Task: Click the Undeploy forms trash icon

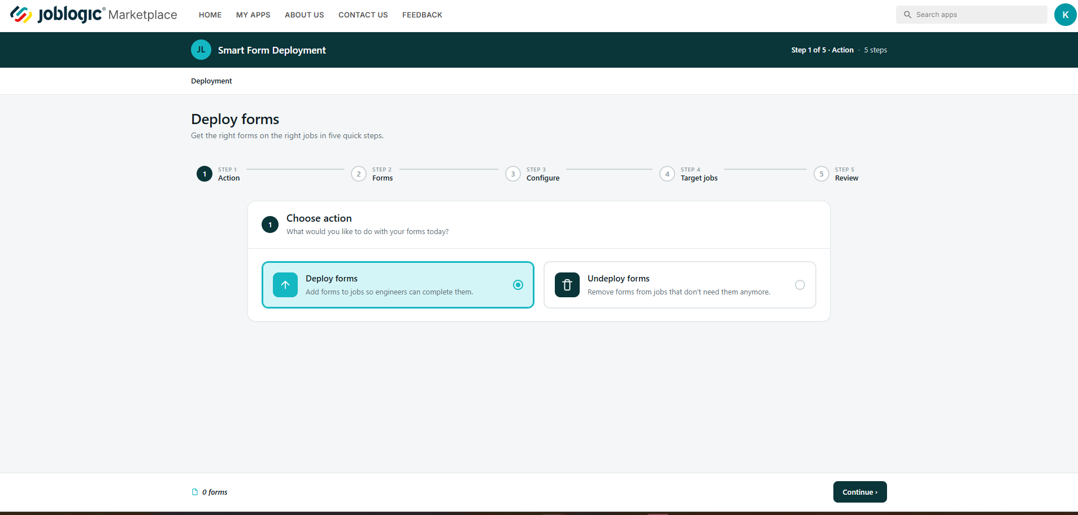Action: coord(567,285)
